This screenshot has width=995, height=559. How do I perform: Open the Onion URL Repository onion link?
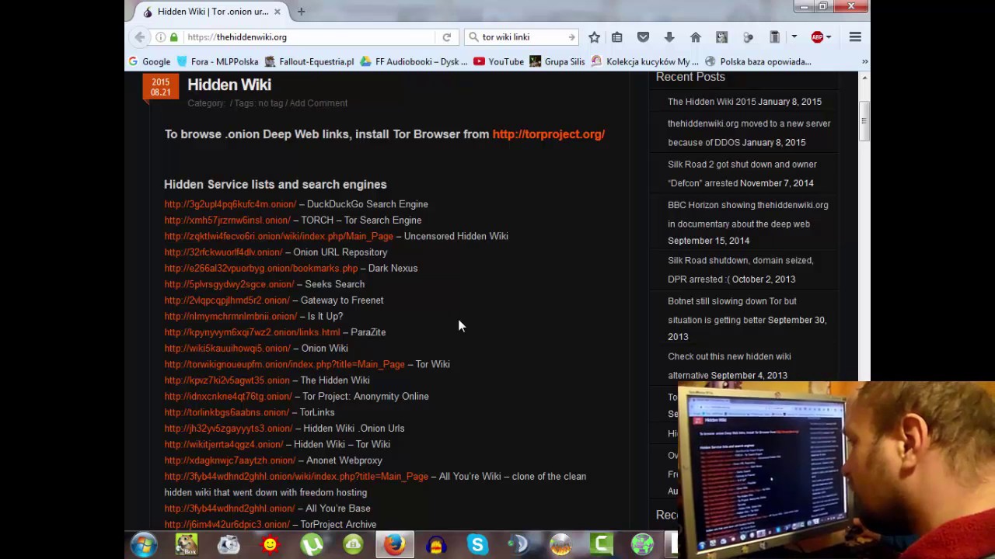click(x=223, y=252)
